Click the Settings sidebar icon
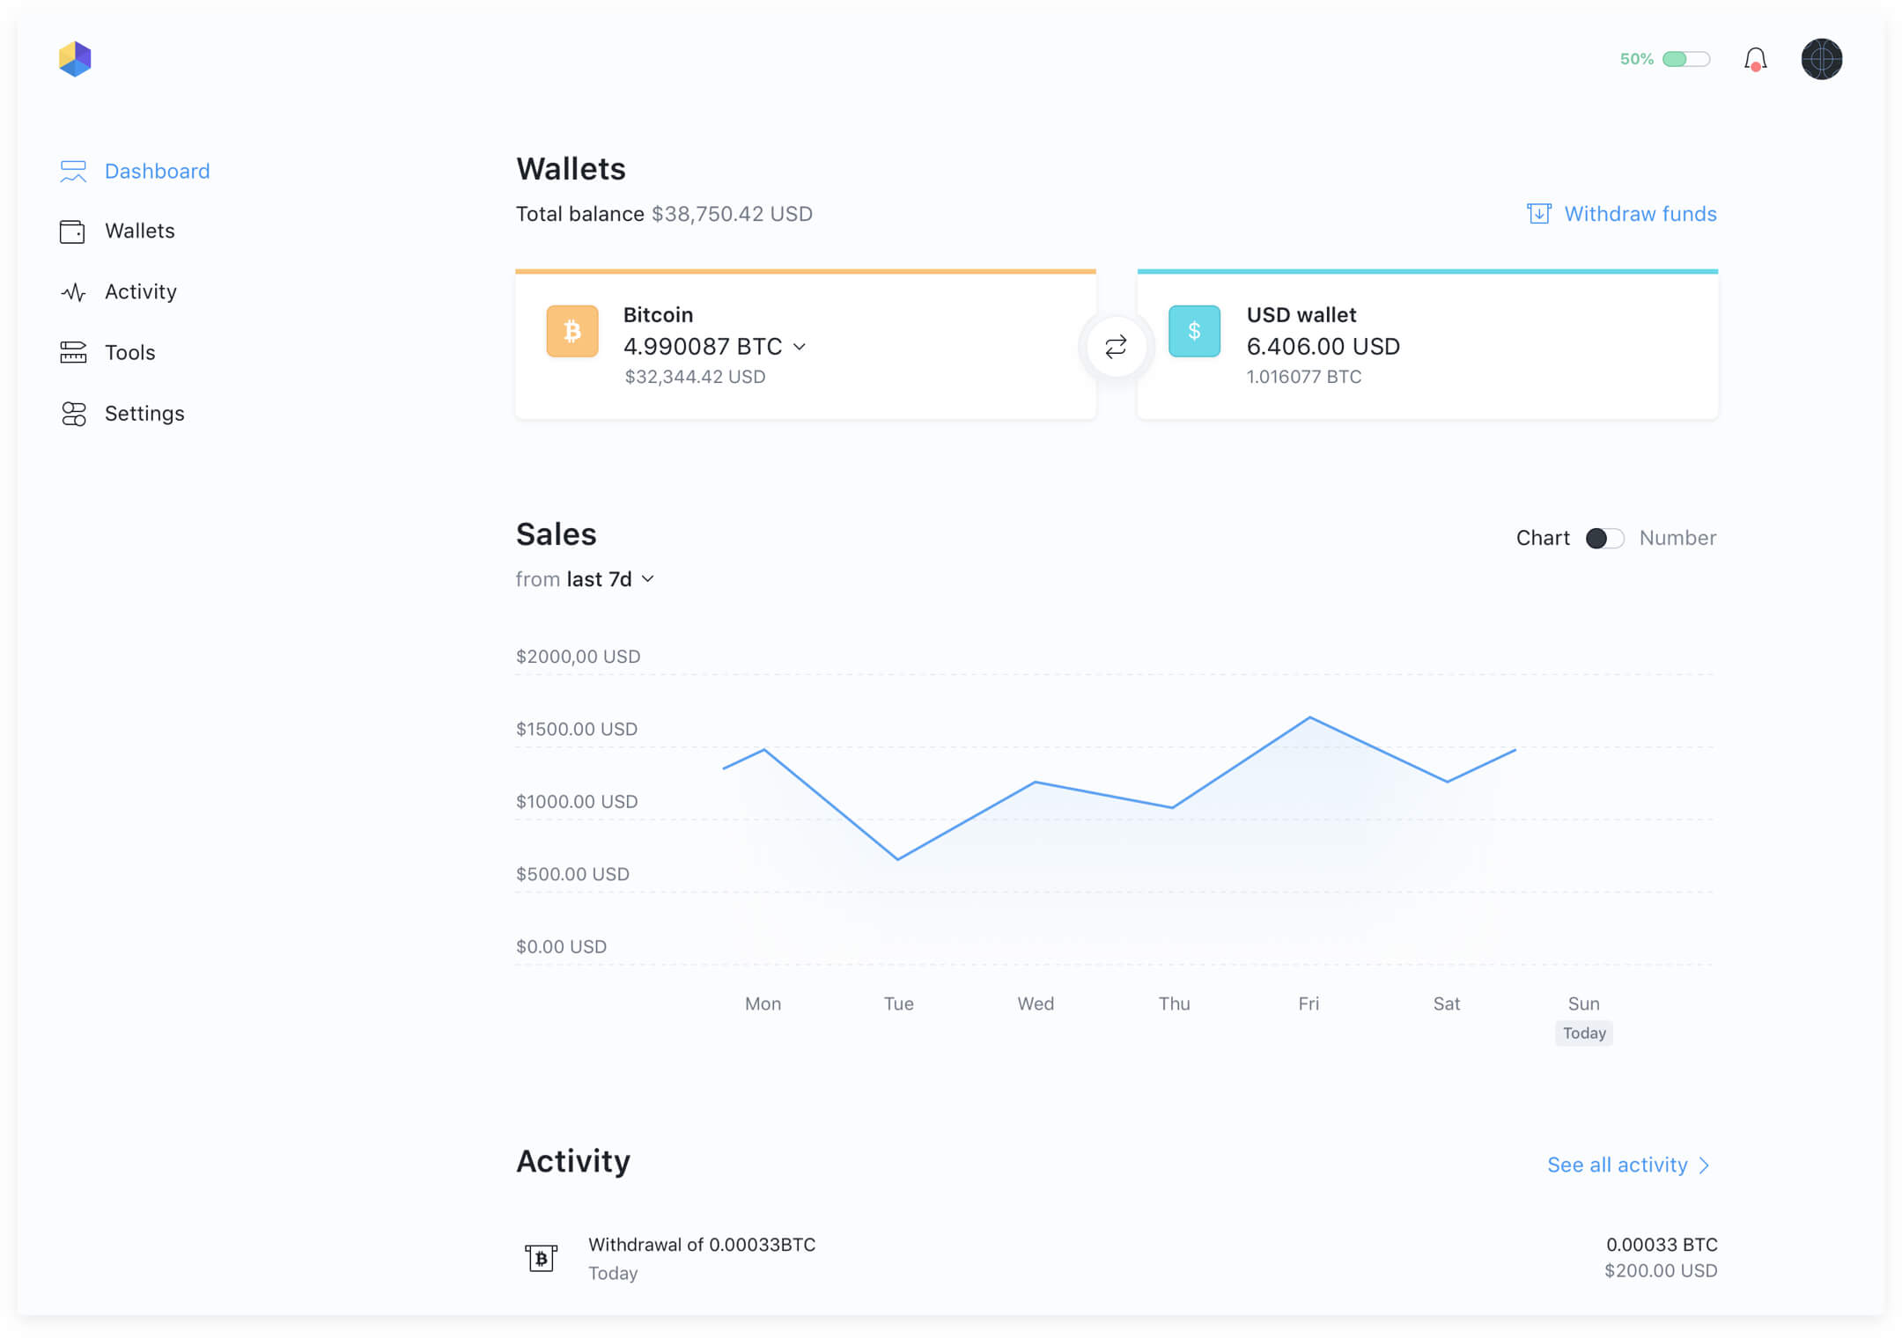 (73, 414)
